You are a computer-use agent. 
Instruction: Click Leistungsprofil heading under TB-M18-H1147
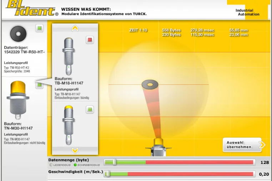coord(67,89)
